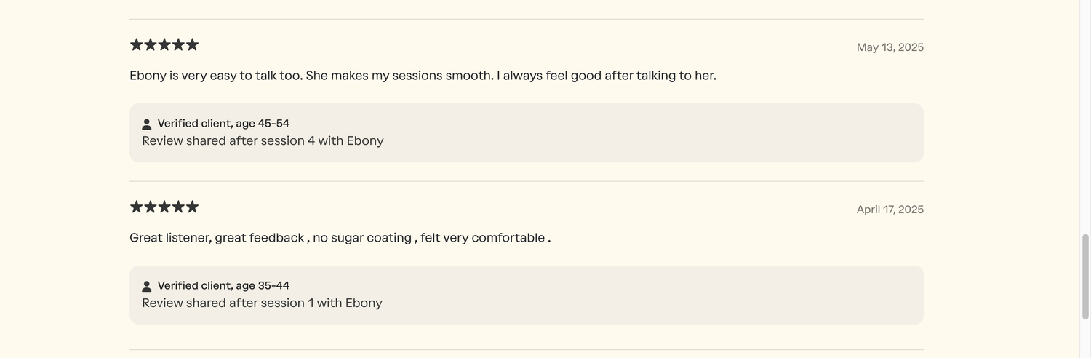Click the fifth star of the May 13 review
1091x358 pixels.
click(x=192, y=45)
